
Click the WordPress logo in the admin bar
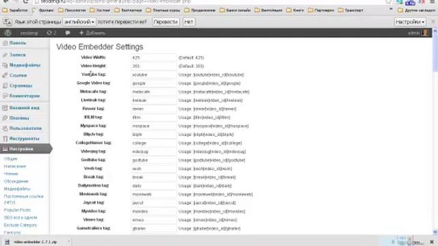point(8,33)
